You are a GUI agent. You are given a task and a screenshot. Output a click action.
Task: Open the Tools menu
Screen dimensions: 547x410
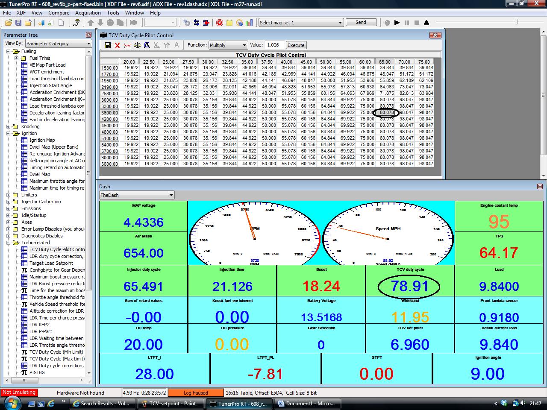(113, 13)
